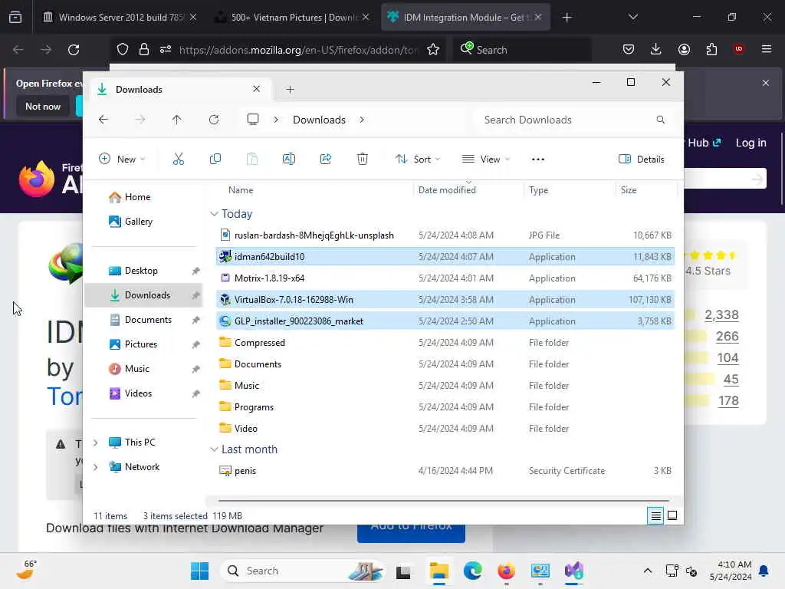
Task: Open the New dropdown in Explorer
Action: 122,160
